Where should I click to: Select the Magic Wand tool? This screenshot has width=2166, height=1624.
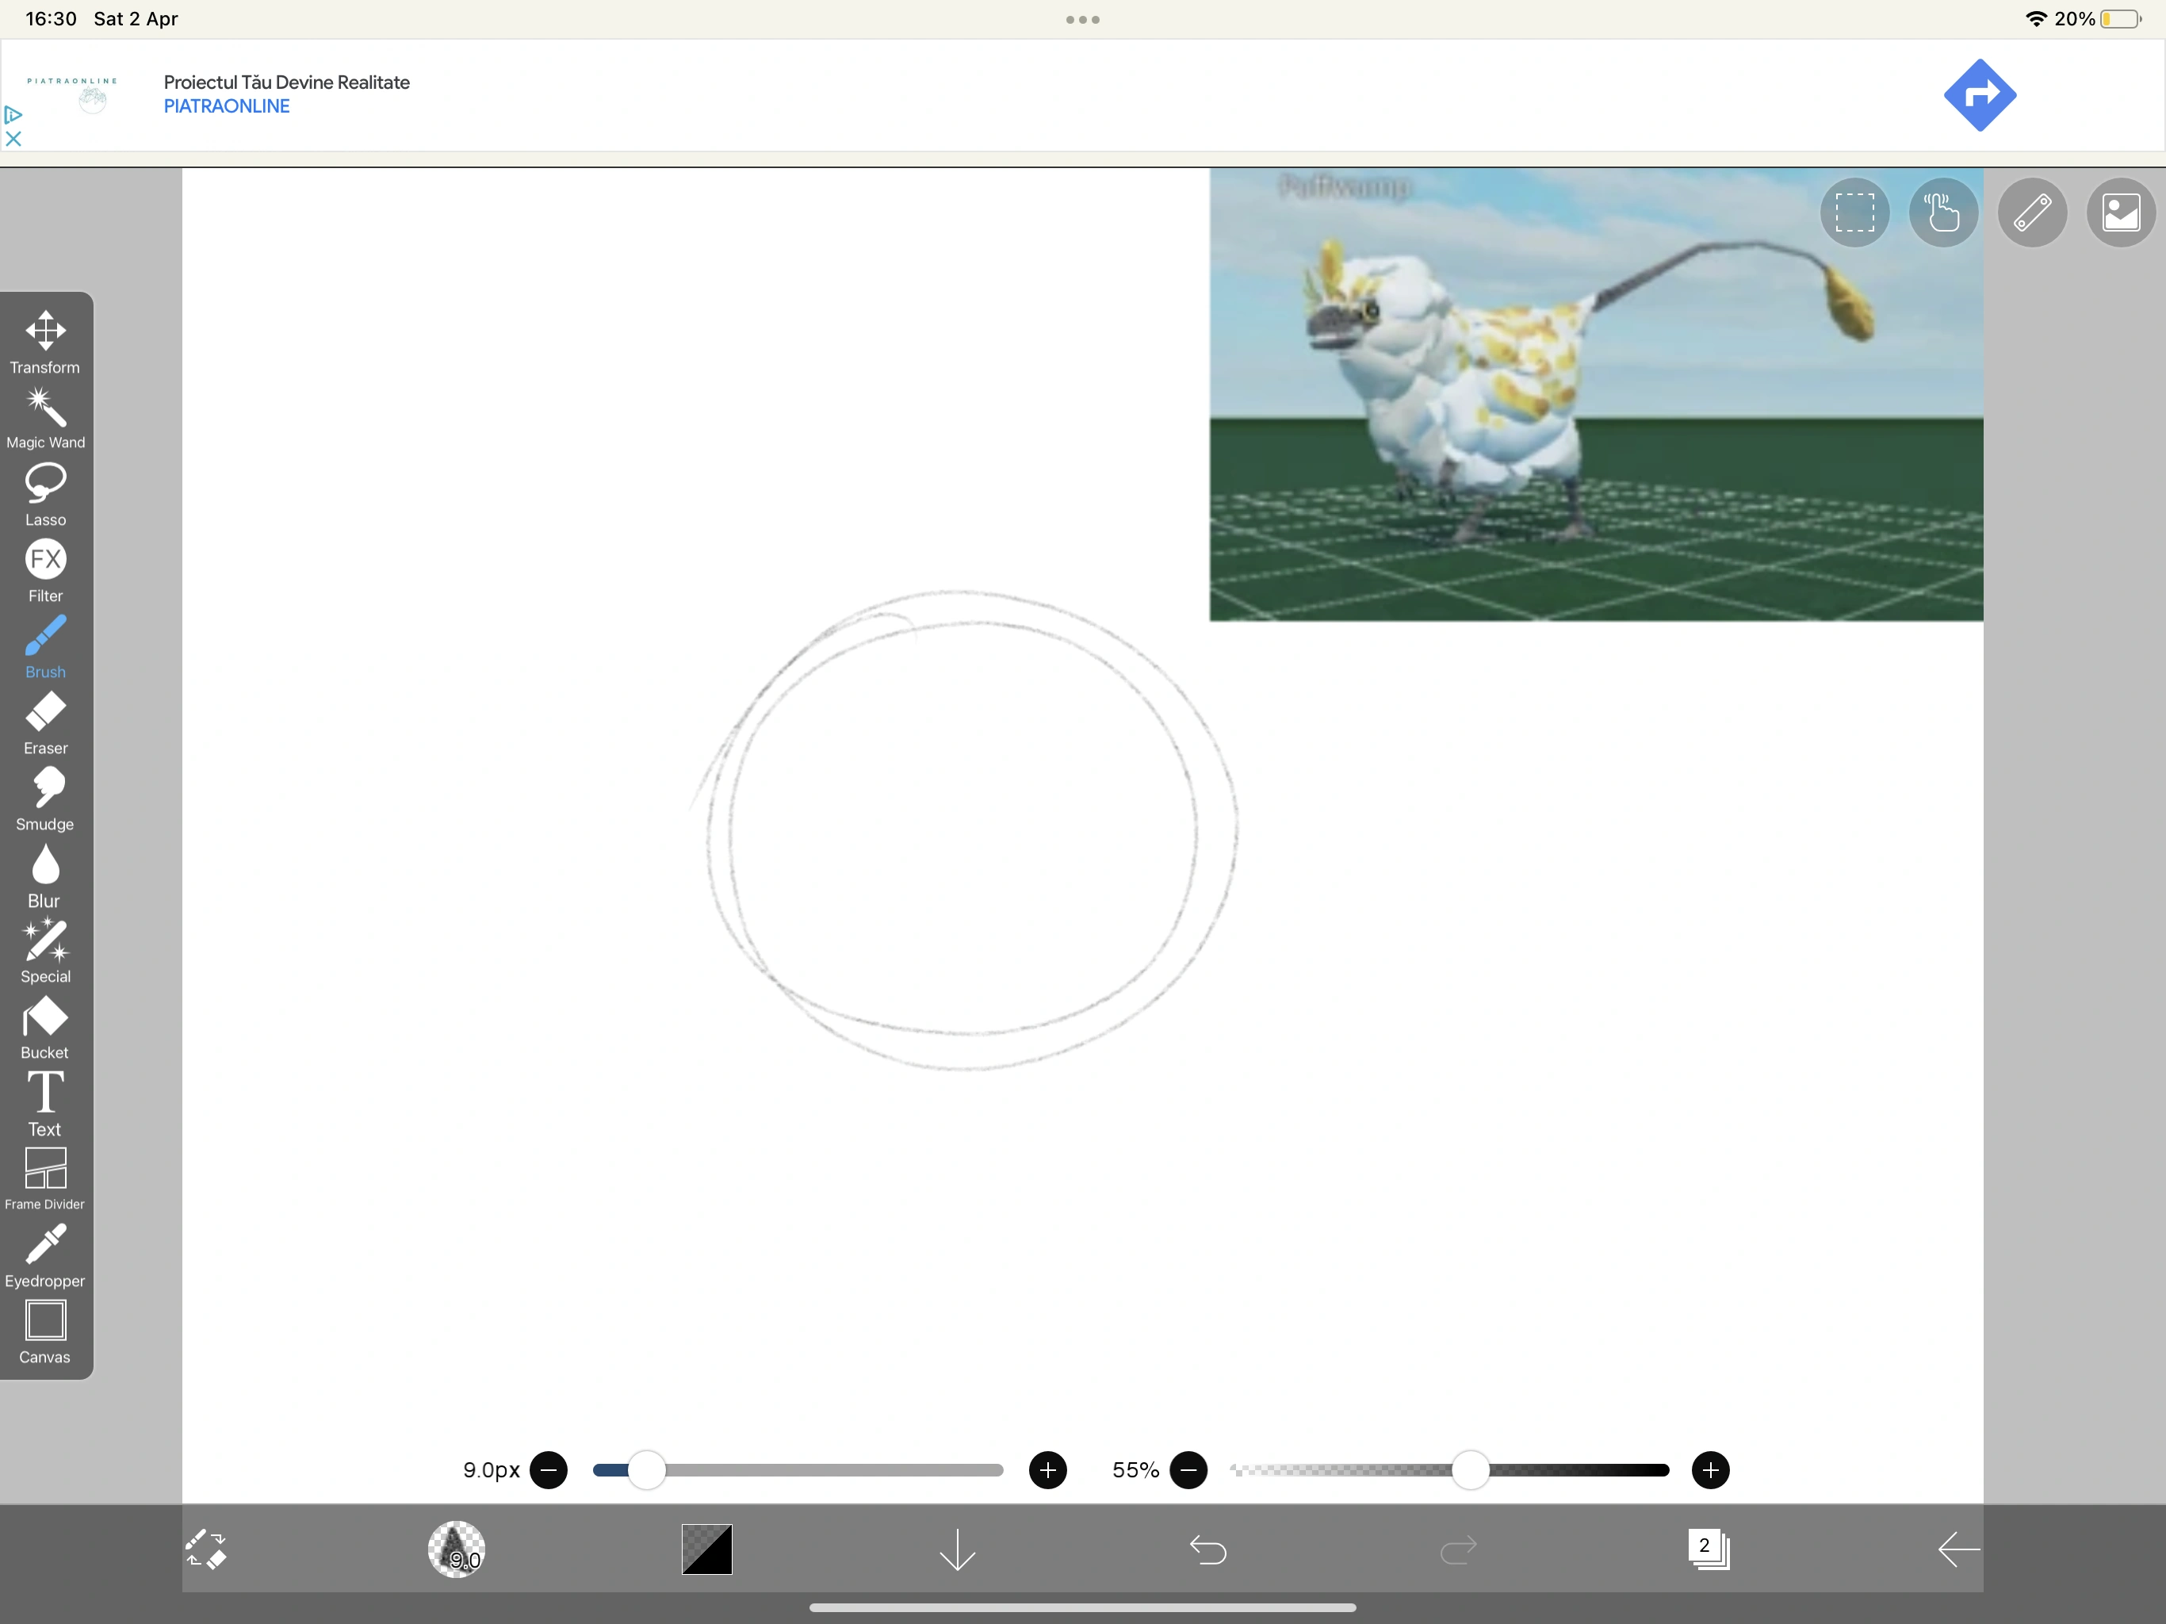45,417
